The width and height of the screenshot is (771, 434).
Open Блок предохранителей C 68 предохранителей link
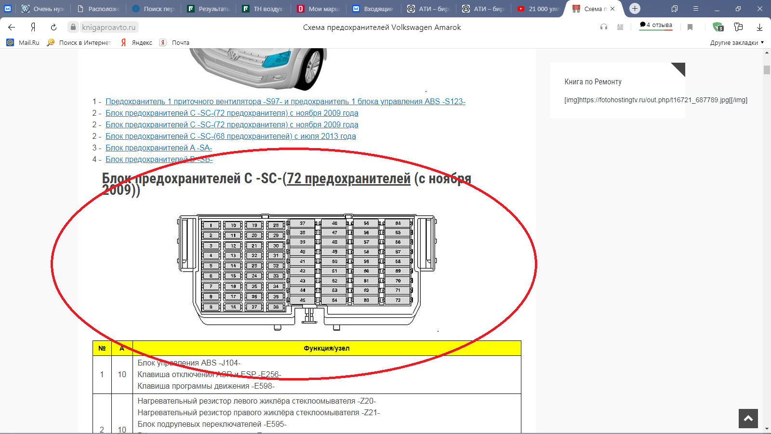tap(231, 136)
